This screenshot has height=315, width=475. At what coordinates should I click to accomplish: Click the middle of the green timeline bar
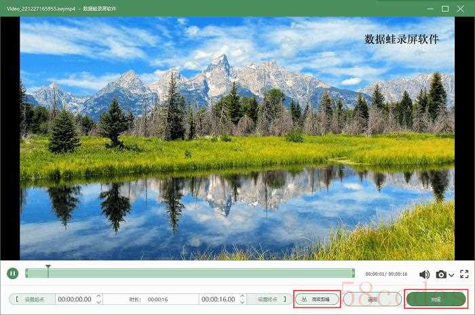(x=190, y=273)
